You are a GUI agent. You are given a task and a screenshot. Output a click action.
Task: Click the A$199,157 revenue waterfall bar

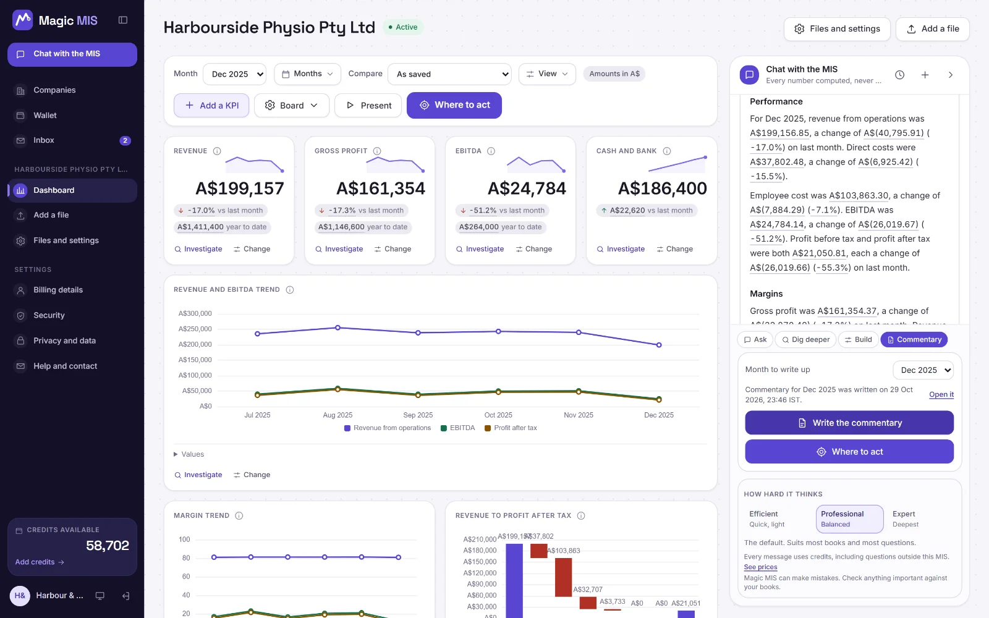tap(514, 580)
